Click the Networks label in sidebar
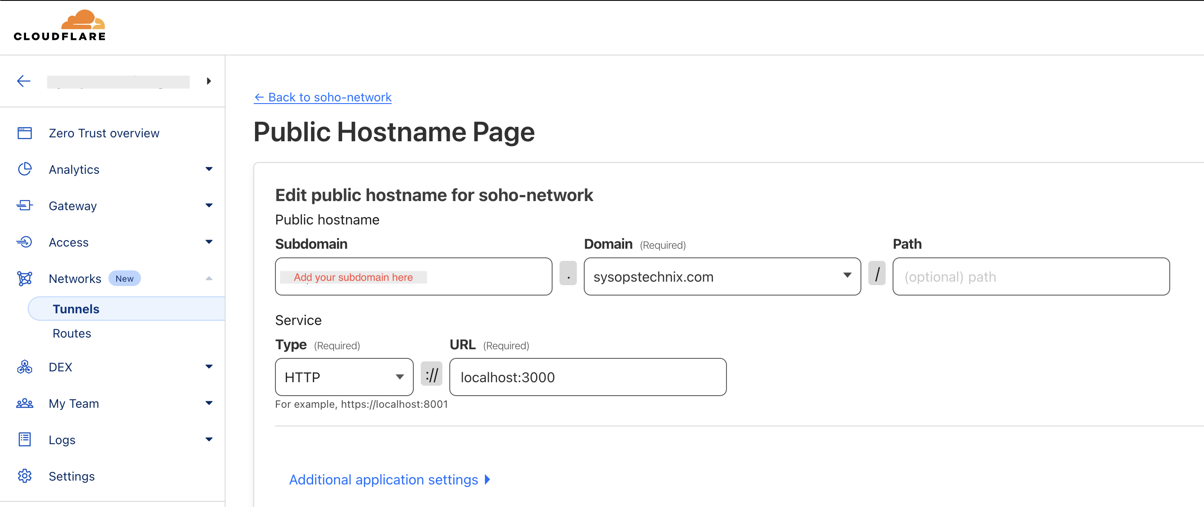Screen dimensions: 1204x507 pyautogui.click(x=75, y=279)
